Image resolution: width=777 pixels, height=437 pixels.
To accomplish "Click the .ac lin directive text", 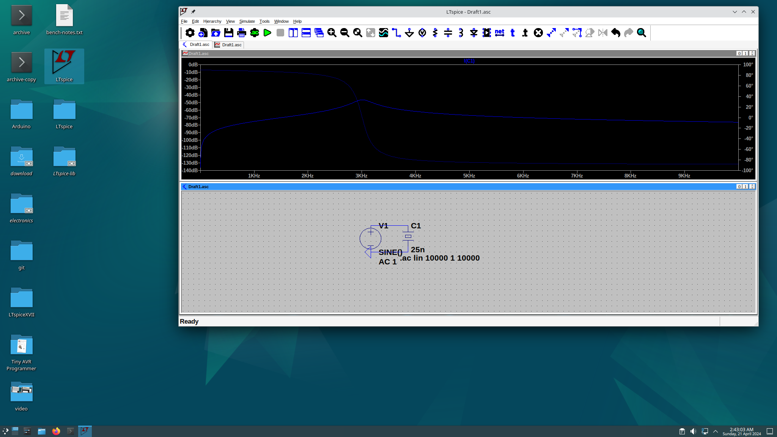I will point(440,258).
